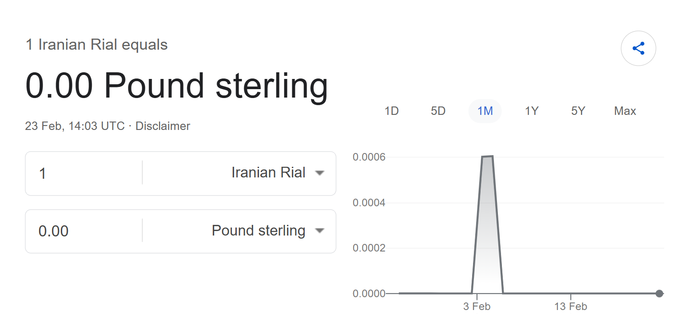684x322 pixels.
Task: Open the Pound sterling currency dropdown
Action: click(x=258, y=231)
